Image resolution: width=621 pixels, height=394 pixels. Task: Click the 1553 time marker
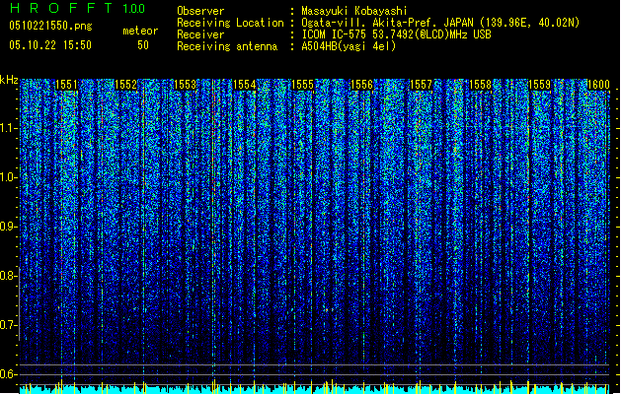pos(185,85)
